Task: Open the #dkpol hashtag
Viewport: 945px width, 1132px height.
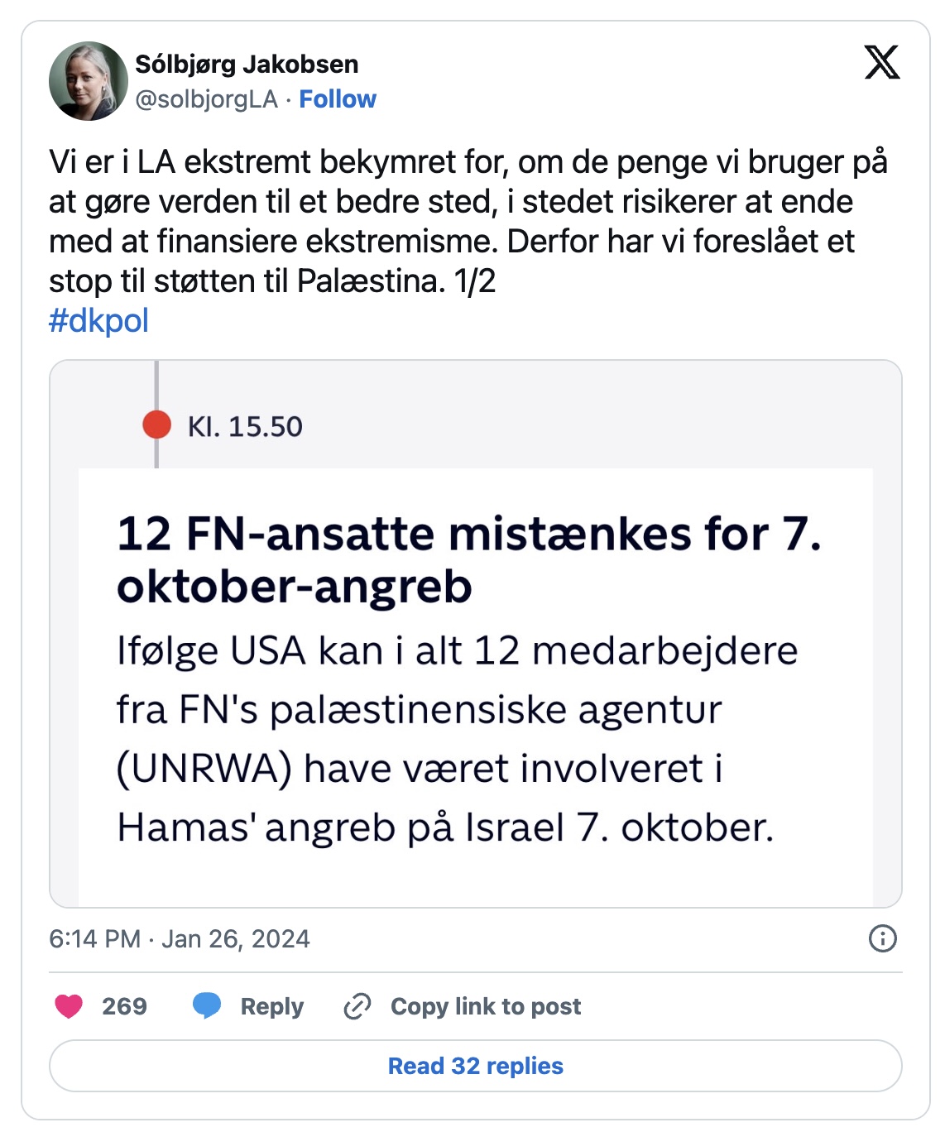Action: click(x=98, y=321)
